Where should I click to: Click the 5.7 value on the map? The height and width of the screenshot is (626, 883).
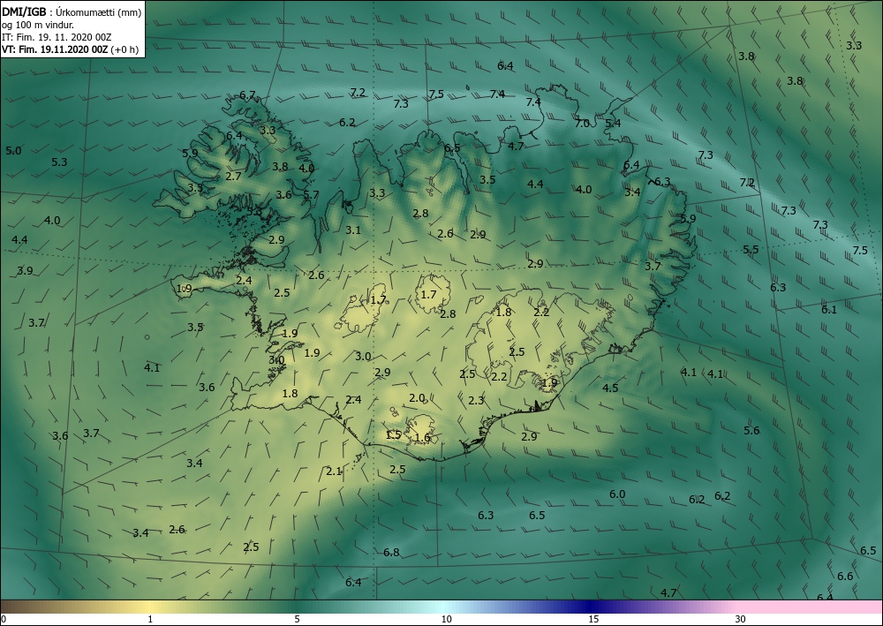pos(311,194)
